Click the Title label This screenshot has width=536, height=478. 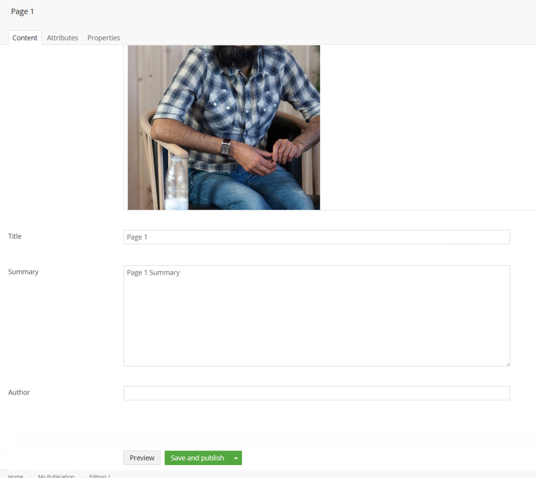click(x=15, y=236)
